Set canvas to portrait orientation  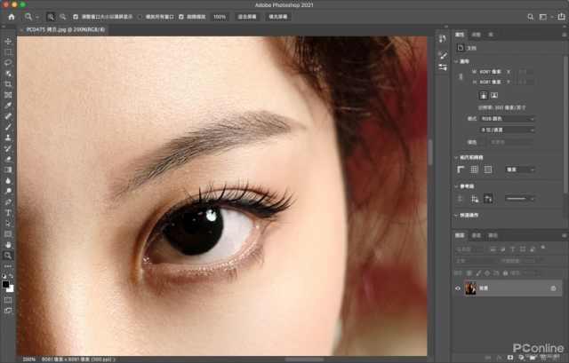484,95
